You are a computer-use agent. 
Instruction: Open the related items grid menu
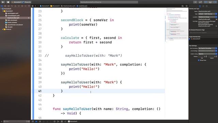pos(33,6)
